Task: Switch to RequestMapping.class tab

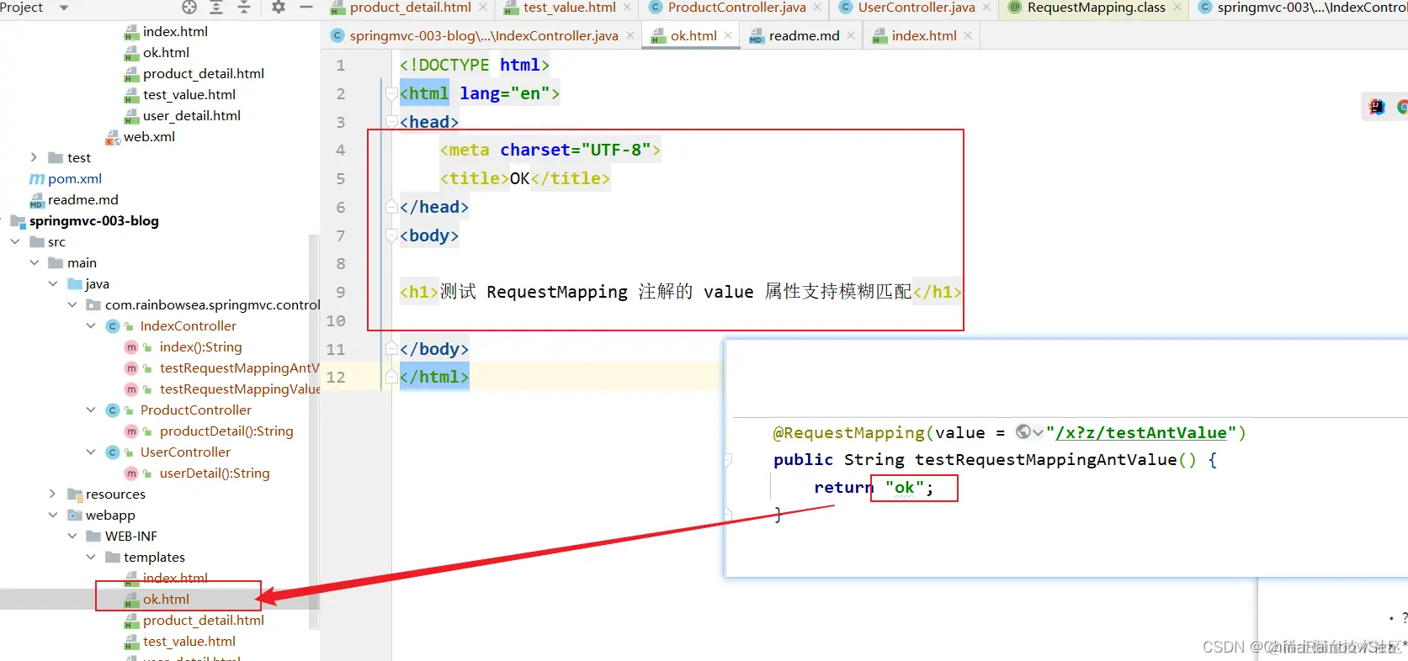Action: (1096, 8)
